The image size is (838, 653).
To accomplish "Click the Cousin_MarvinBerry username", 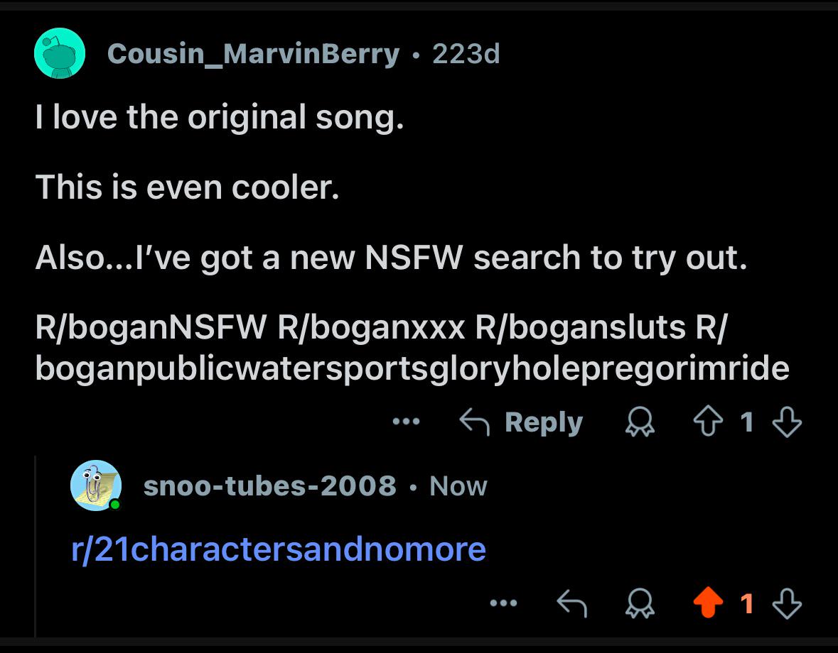I will click(253, 54).
